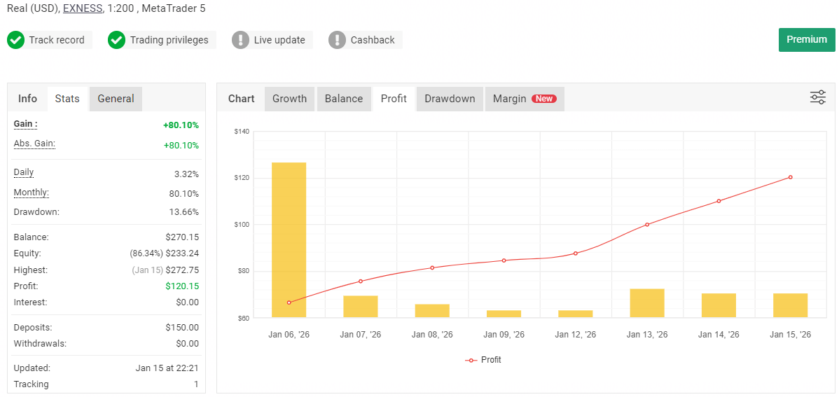Toggle the Profit series legend marker
839x397 pixels.
tap(471, 360)
